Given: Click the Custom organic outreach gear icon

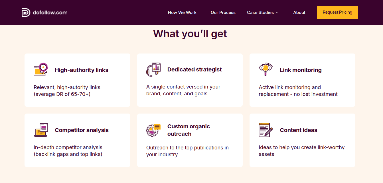Looking at the screenshot, I should [153, 130].
